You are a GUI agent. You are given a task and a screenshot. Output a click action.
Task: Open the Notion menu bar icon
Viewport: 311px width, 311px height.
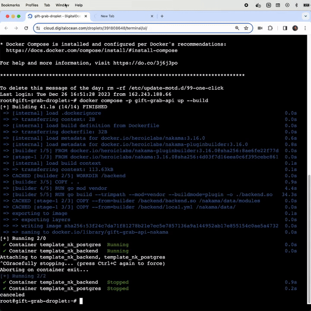coord(268,5)
